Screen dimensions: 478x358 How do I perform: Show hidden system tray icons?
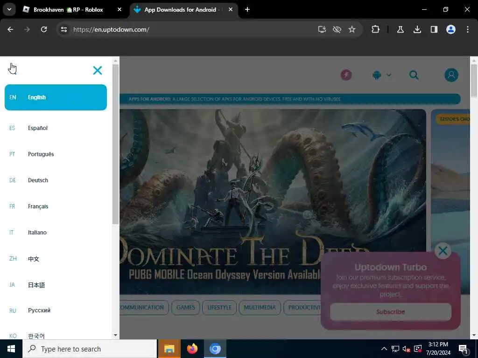[x=384, y=349]
